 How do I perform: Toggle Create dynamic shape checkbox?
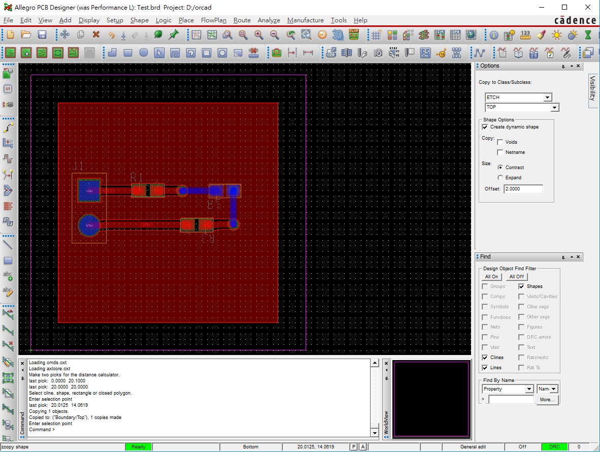485,127
